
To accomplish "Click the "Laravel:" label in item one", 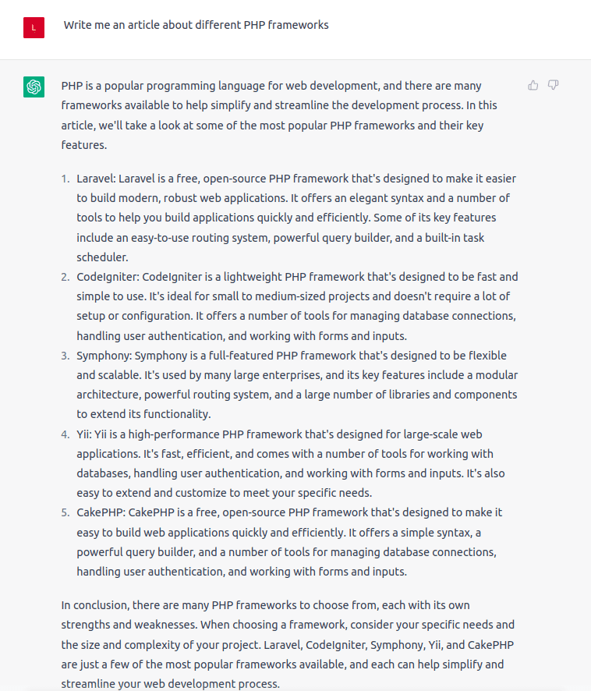I will coord(96,179).
